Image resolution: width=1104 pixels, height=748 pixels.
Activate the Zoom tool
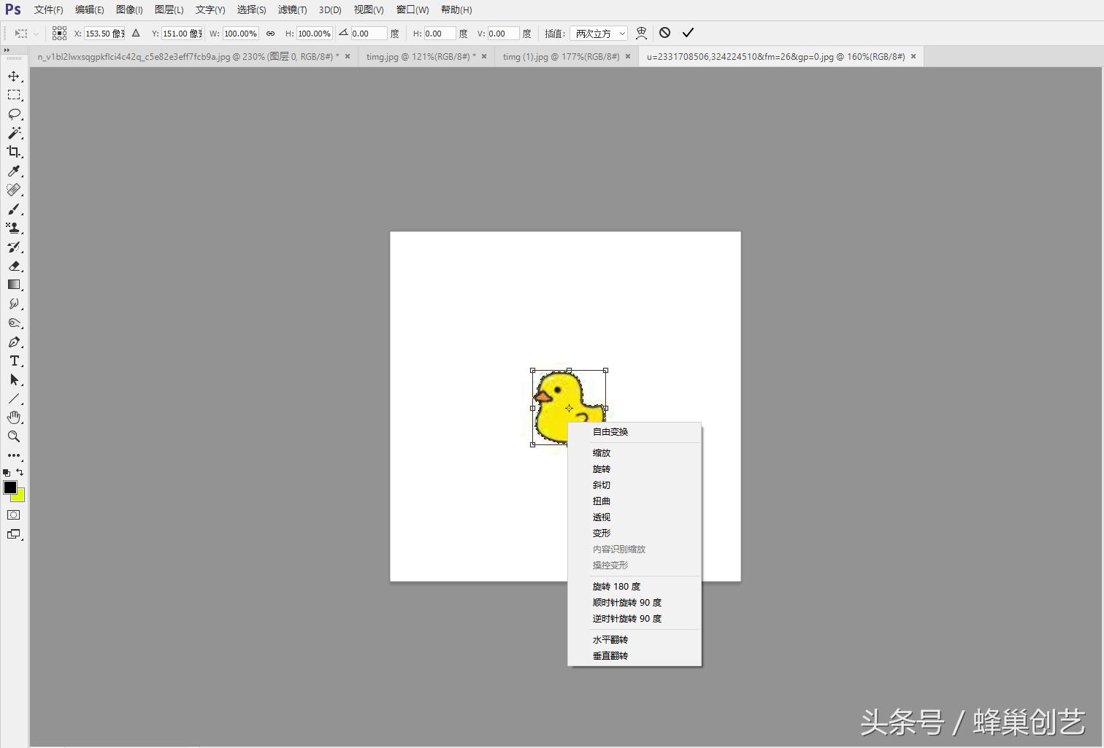click(x=15, y=436)
